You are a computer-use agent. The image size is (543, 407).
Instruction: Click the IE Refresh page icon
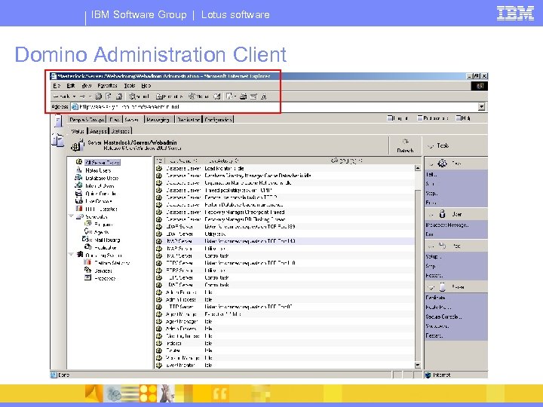(x=109, y=96)
